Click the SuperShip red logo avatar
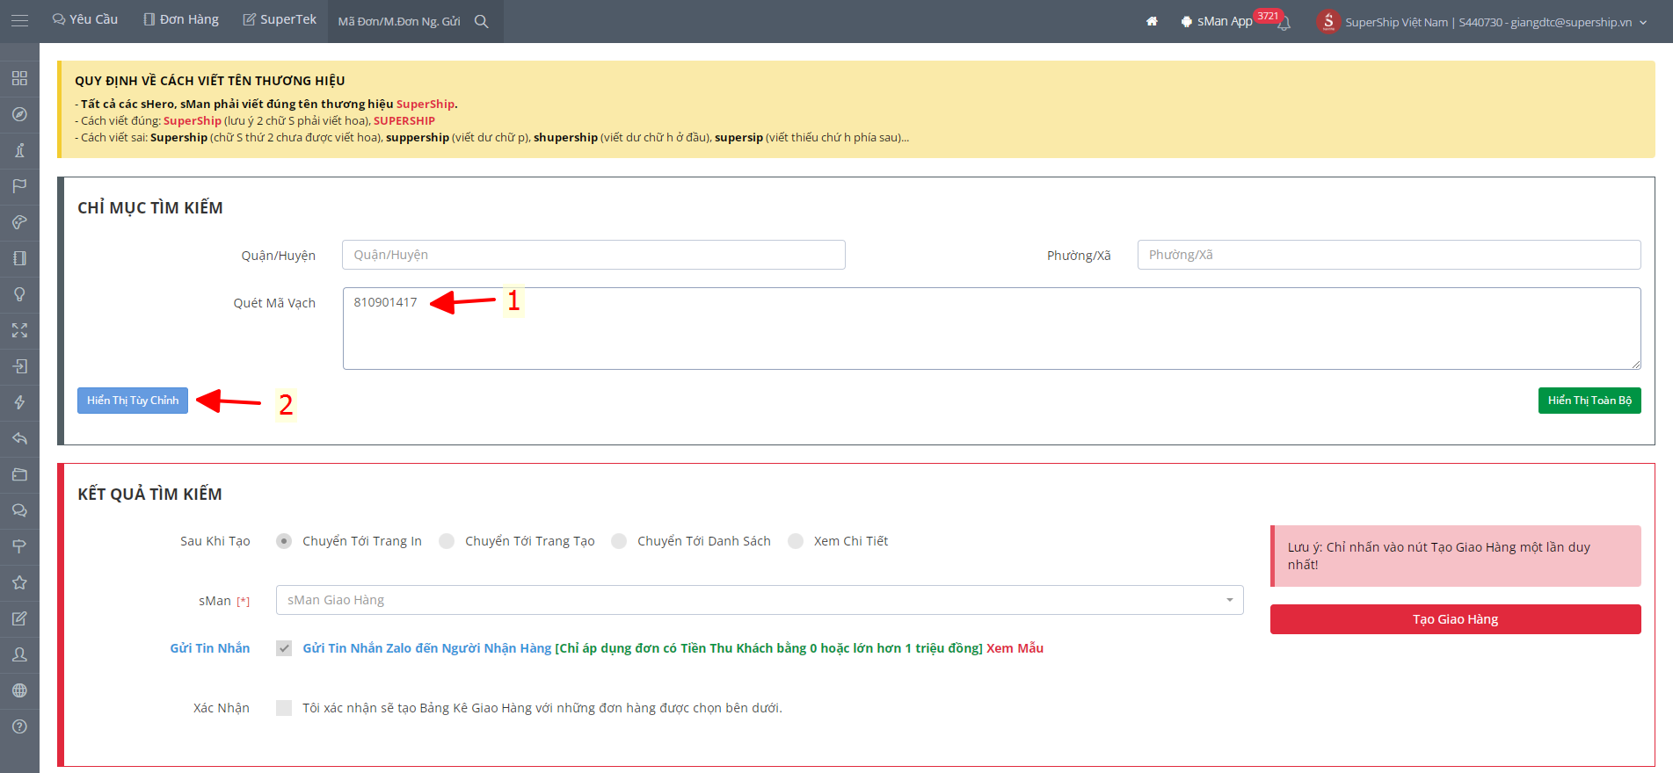Image resolution: width=1673 pixels, height=773 pixels. (x=1328, y=21)
